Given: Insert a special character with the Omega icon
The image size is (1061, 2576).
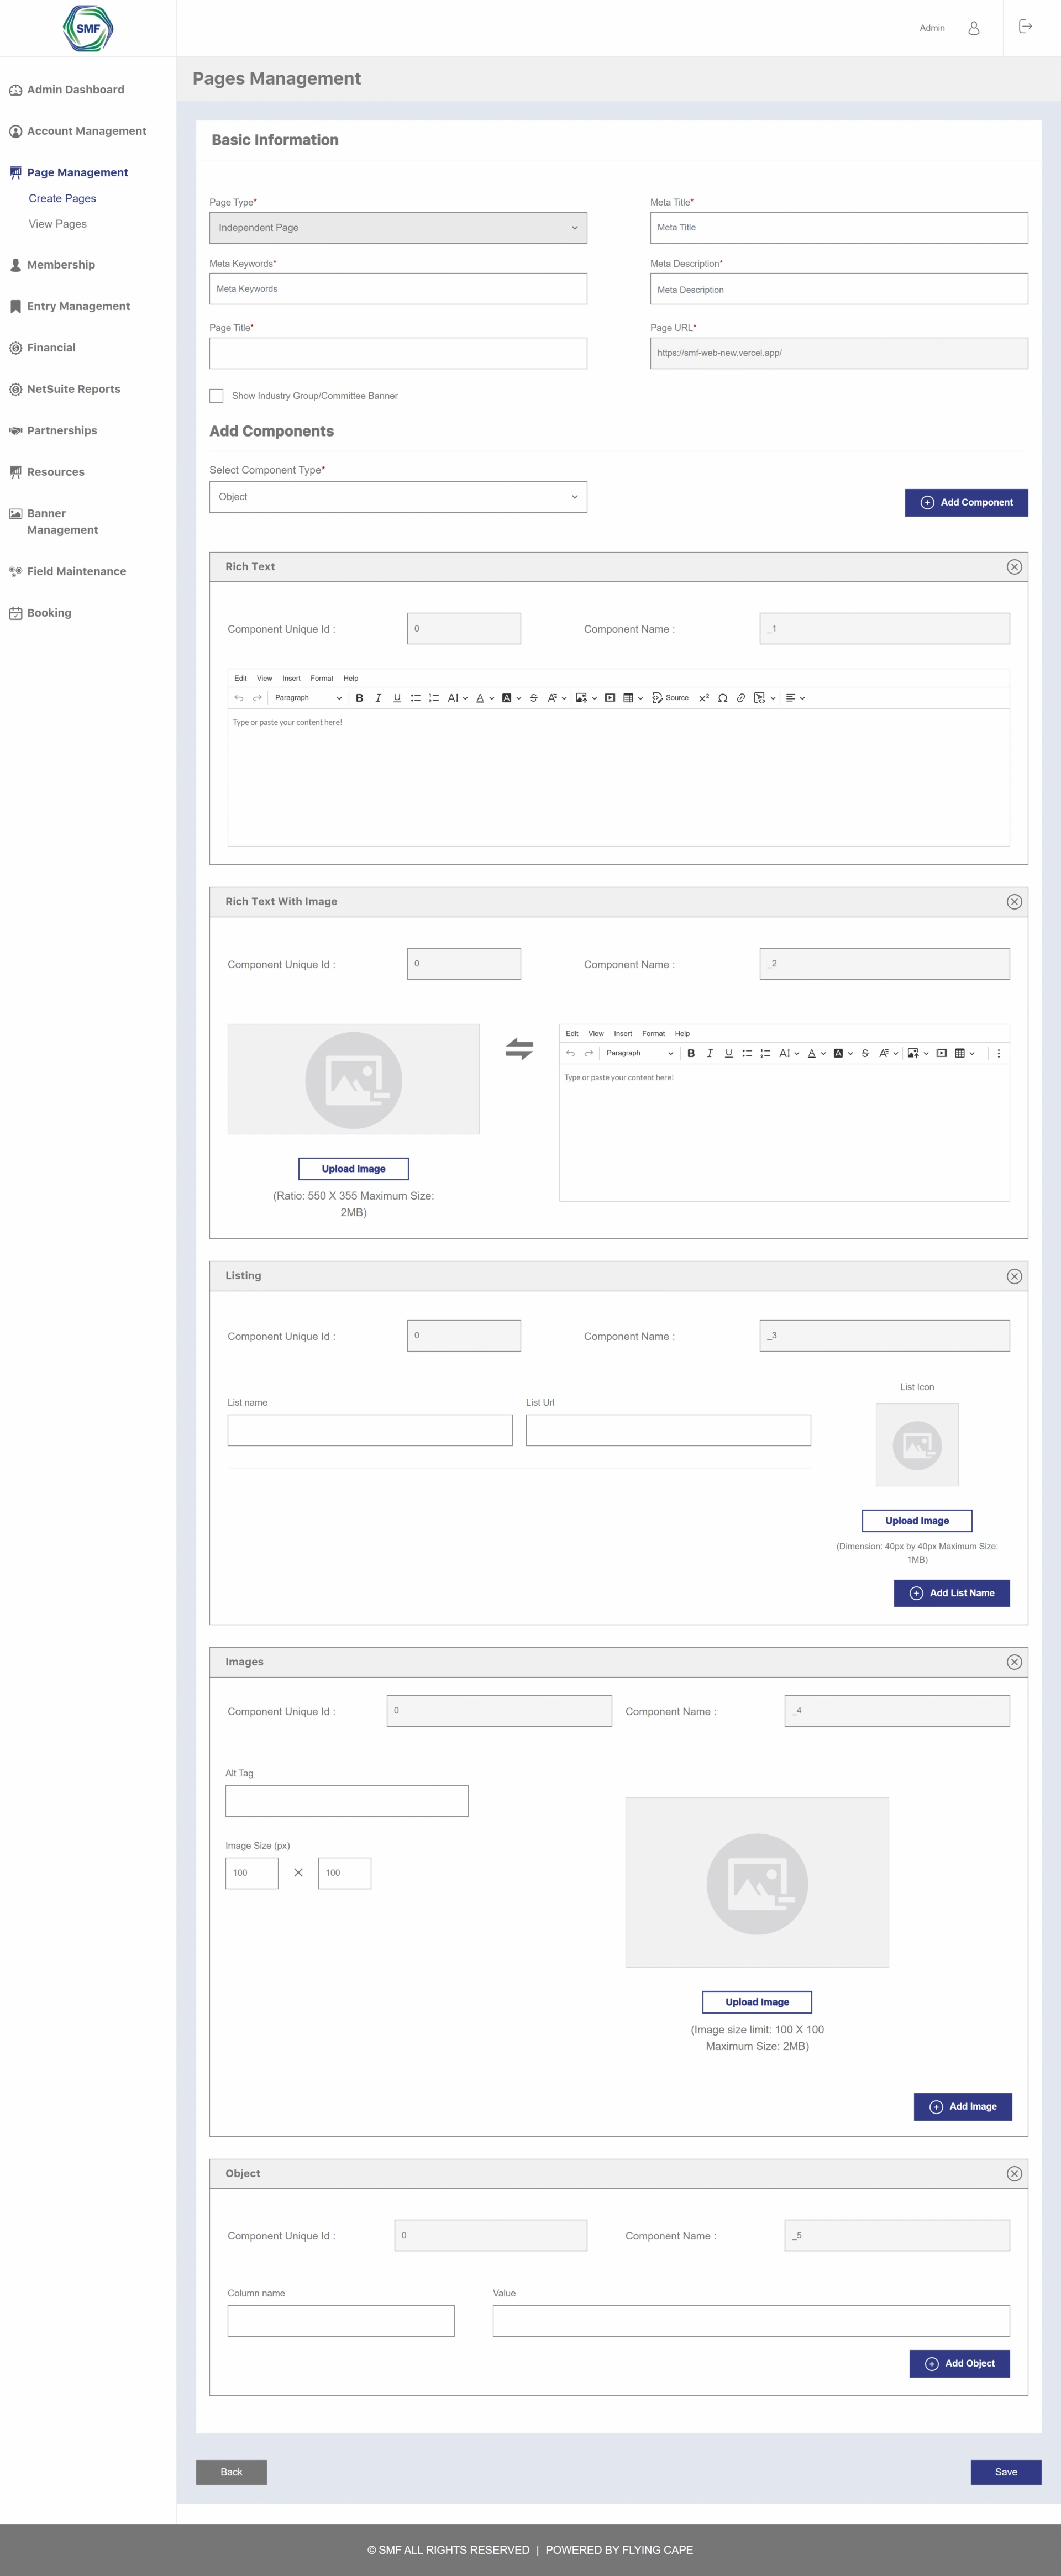Looking at the screenshot, I should 722,698.
